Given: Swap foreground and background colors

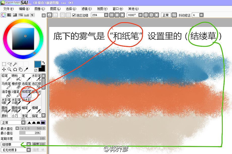Looking at the screenshot, I should click(43, 62).
